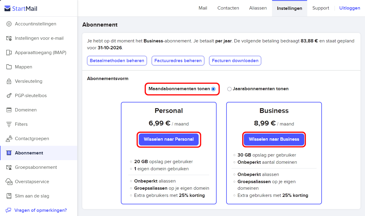Open the Support tab
The height and width of the screenshot is (216, 365).
pos(321,8)
